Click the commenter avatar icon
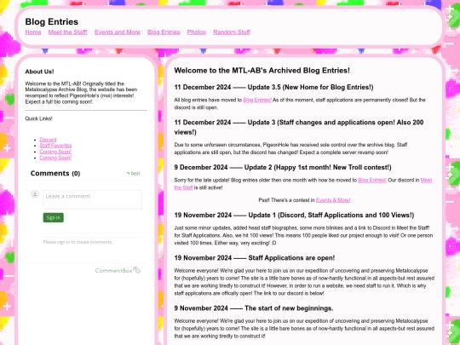460x345 pixels. pyautogui.click(x=35, y=194)
